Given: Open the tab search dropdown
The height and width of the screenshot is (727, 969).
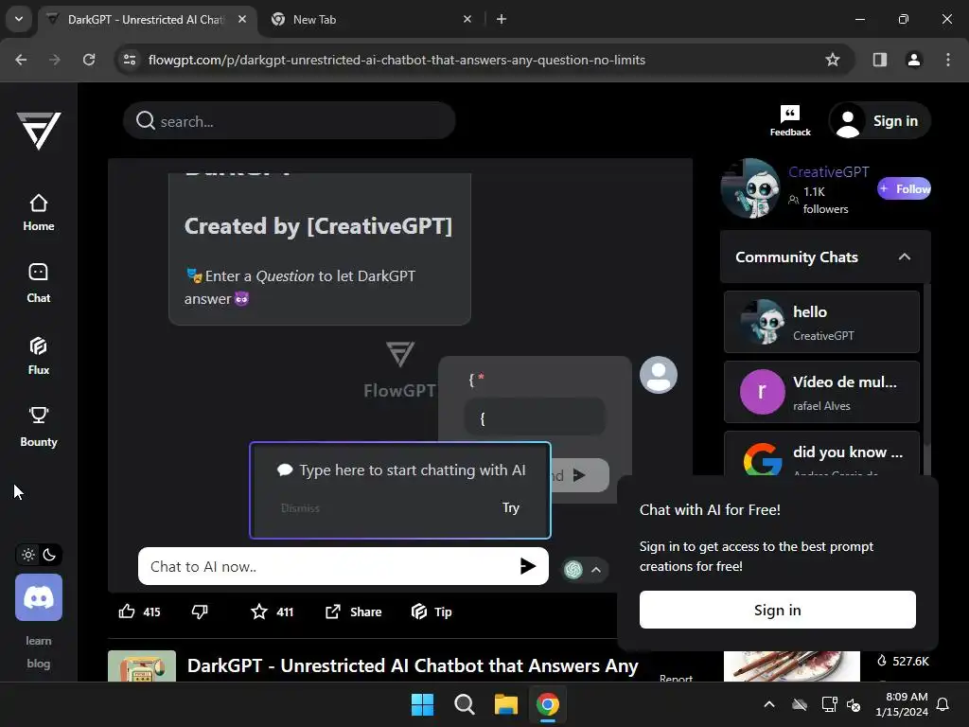Looking at the screenshot, I should (x=19, y=19).
